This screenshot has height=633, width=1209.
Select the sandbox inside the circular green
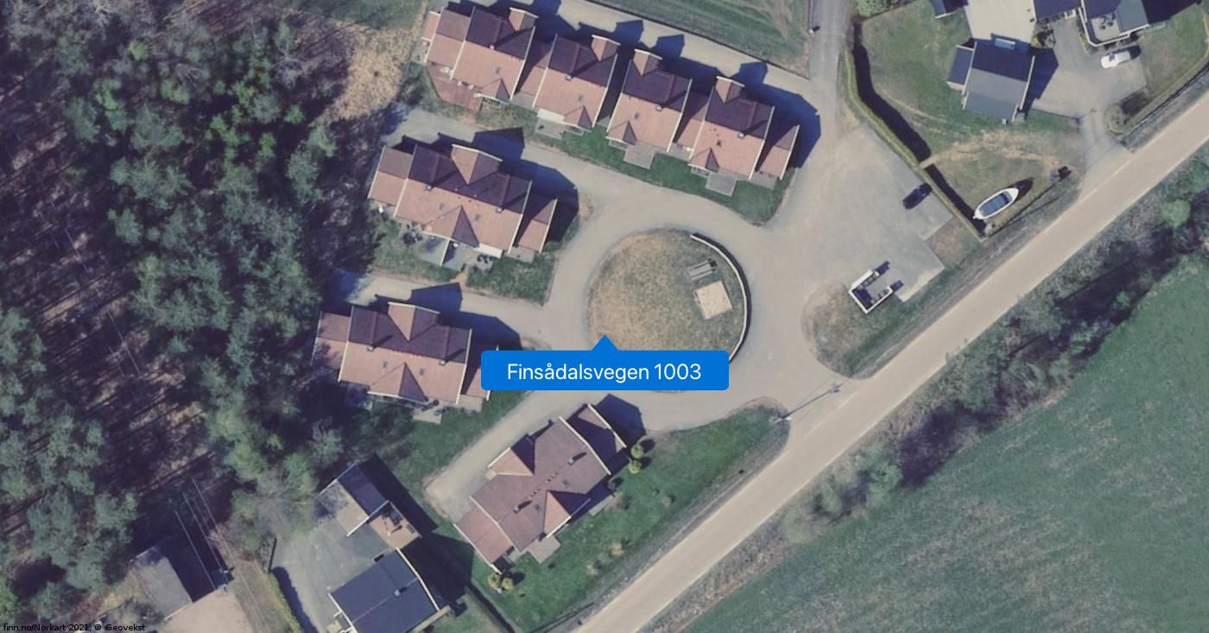coord(713,300)
